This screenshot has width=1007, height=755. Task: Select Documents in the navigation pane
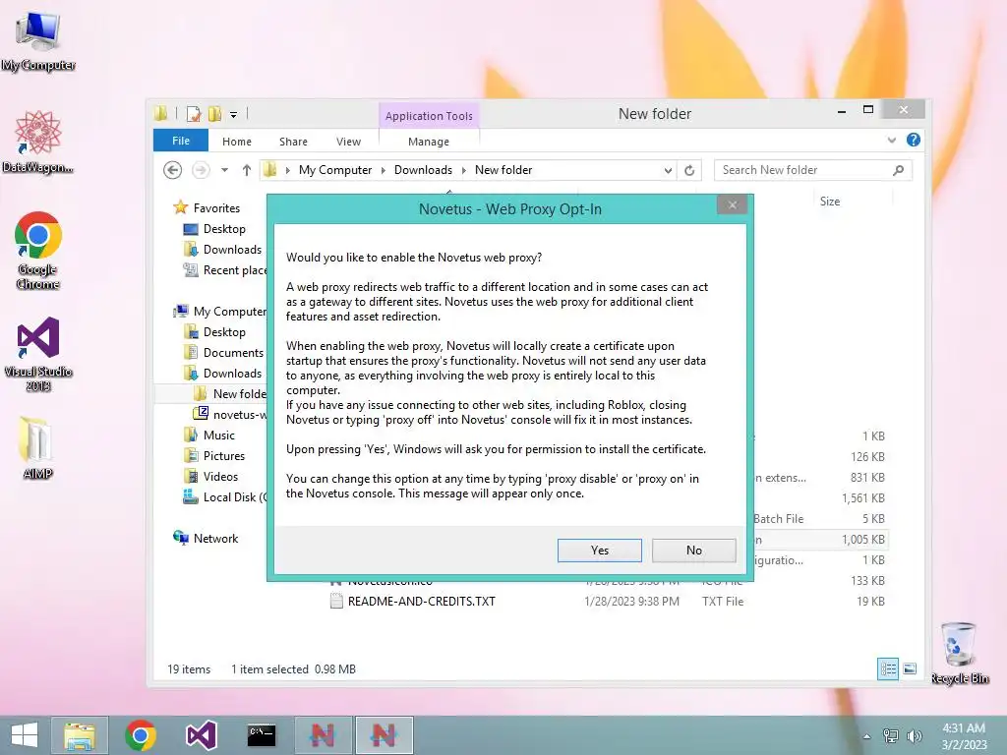click(x=223, y=353)
